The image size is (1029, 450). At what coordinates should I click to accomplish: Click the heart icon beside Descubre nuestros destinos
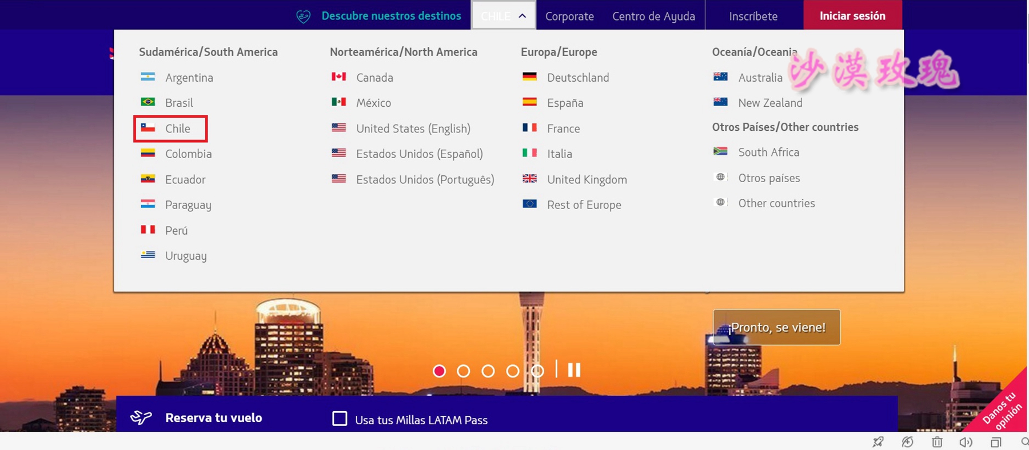pos(303,17)
